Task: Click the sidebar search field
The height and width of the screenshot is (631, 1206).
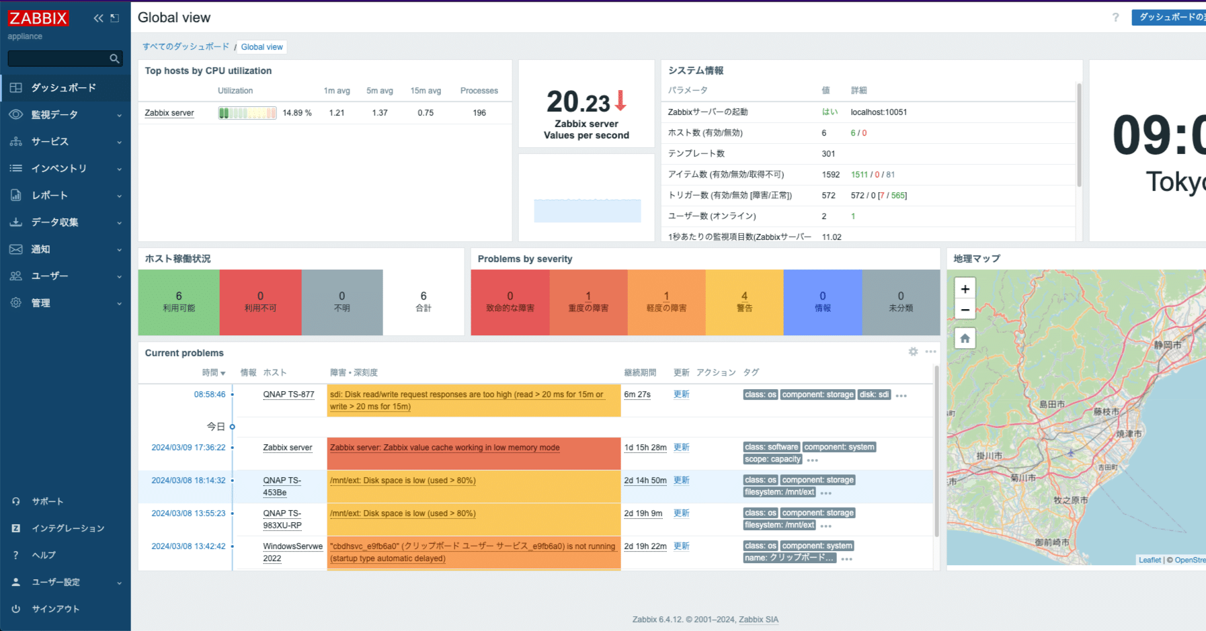Action: coord(61,58)
